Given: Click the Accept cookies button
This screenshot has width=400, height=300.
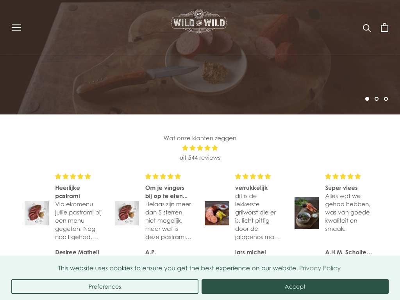Looking at the screenshot, I should [295, 286].
